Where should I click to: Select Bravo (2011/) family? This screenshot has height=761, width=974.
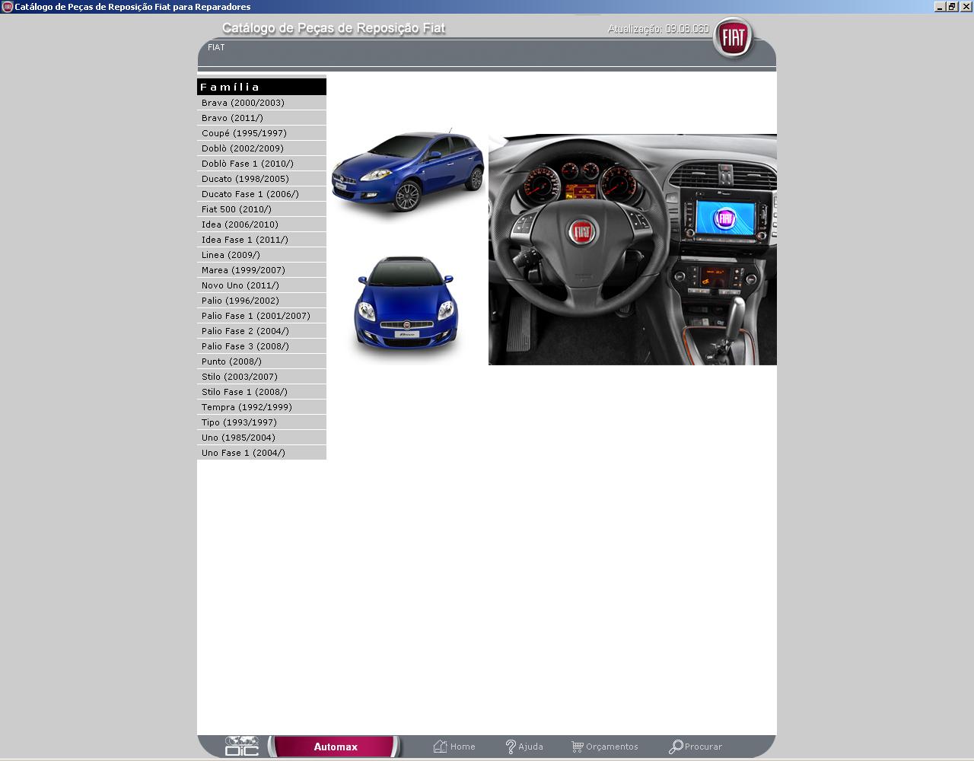(x=262, y=118)
